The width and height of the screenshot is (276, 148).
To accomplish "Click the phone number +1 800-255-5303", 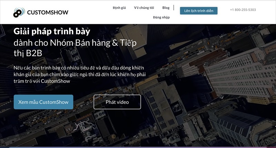I will click(243, 10).
